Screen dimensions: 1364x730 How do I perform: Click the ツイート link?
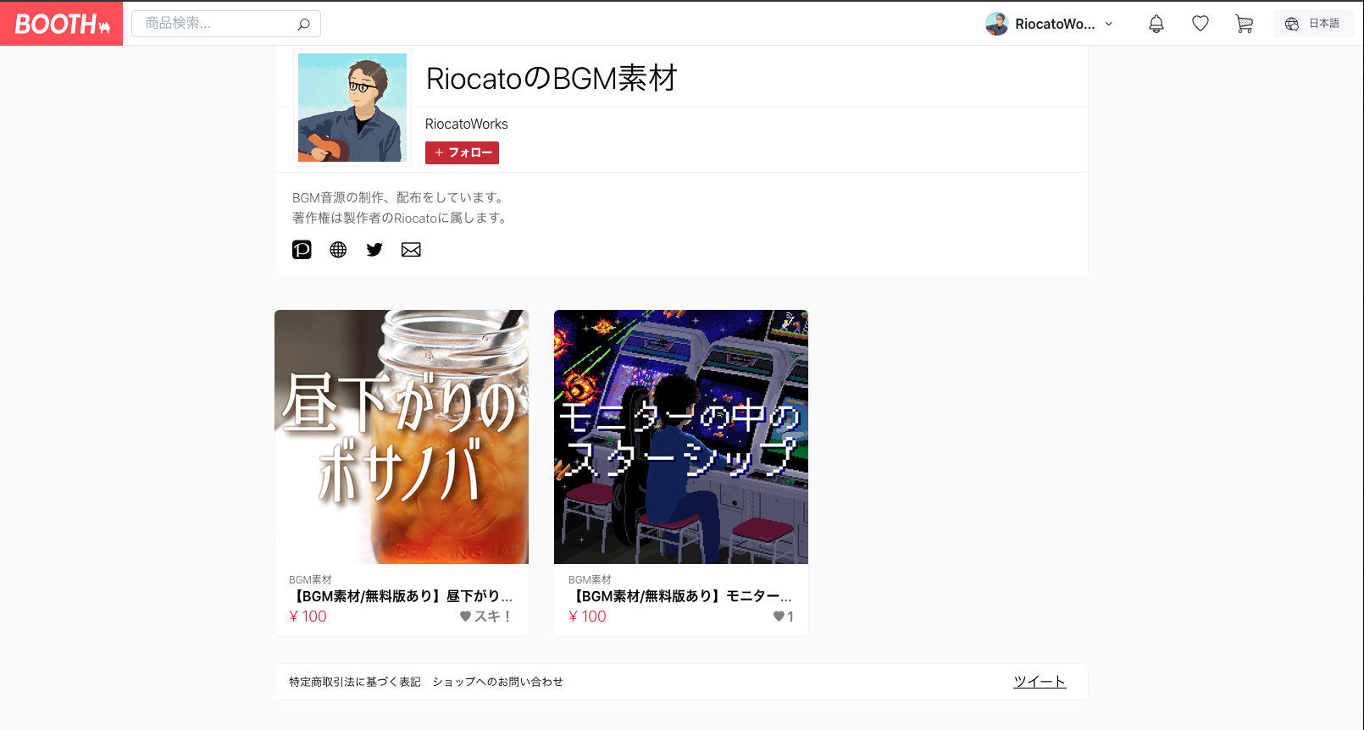(1040, 682)
